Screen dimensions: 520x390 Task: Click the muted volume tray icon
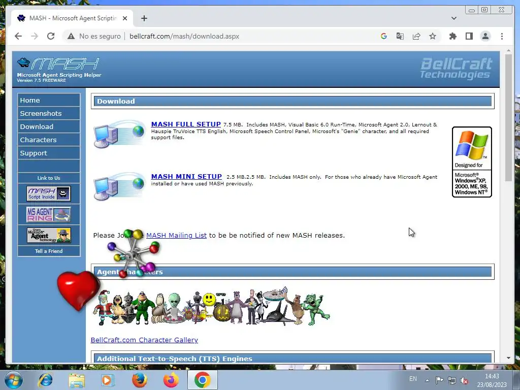[464, 380]
